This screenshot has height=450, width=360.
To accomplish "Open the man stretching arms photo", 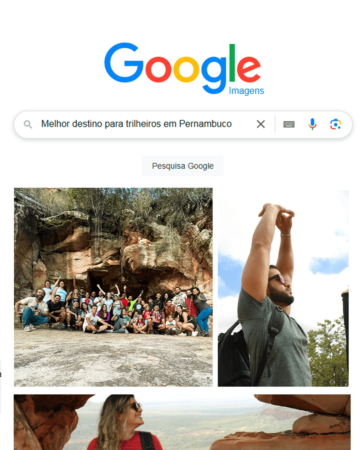I will [x=283, y=288].
